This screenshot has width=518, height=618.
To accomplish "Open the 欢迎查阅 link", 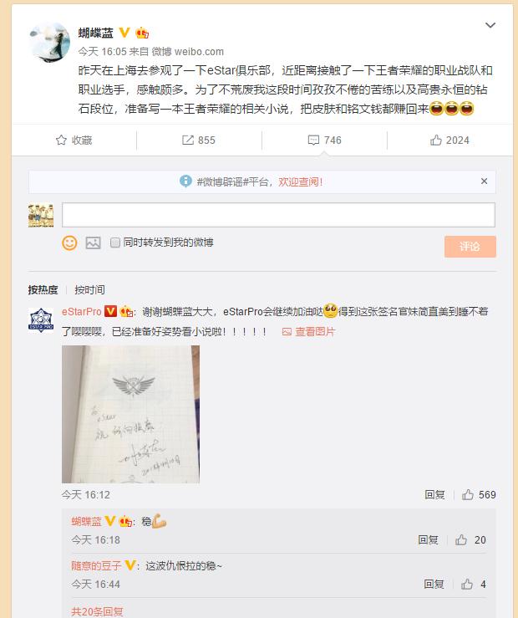I will [301, 181].
